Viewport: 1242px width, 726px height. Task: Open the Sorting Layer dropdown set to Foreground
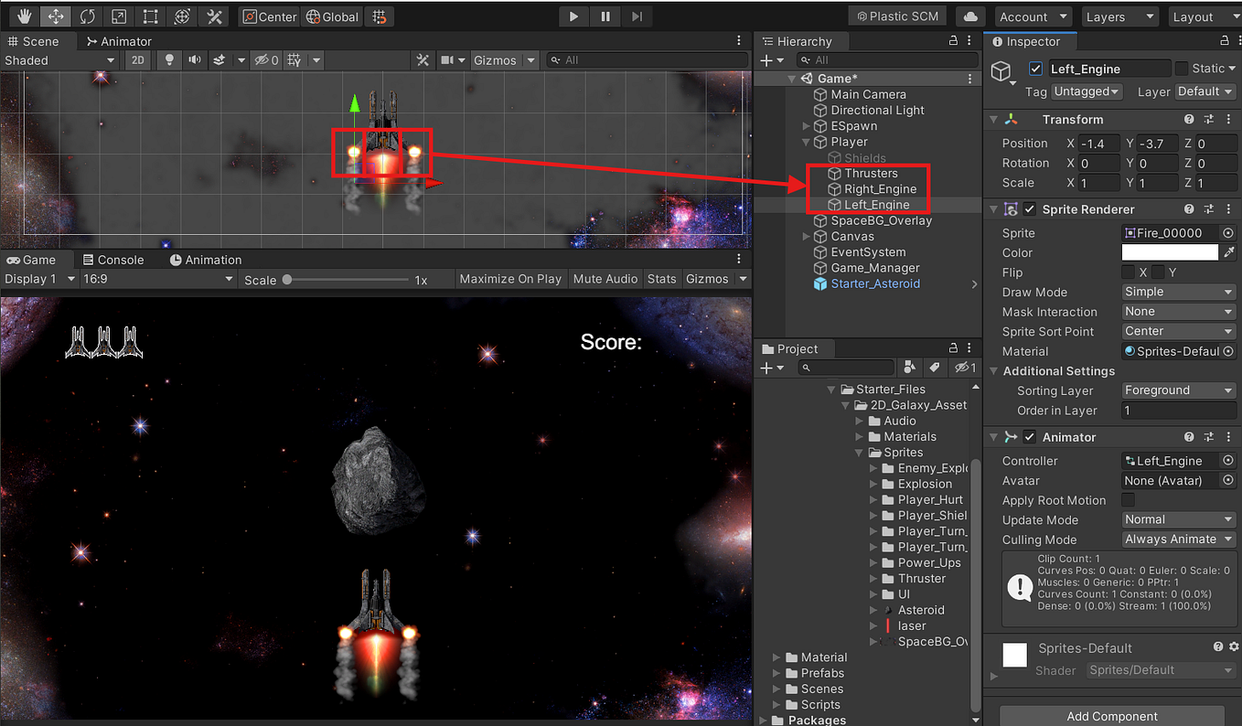tap(1178, 390)
